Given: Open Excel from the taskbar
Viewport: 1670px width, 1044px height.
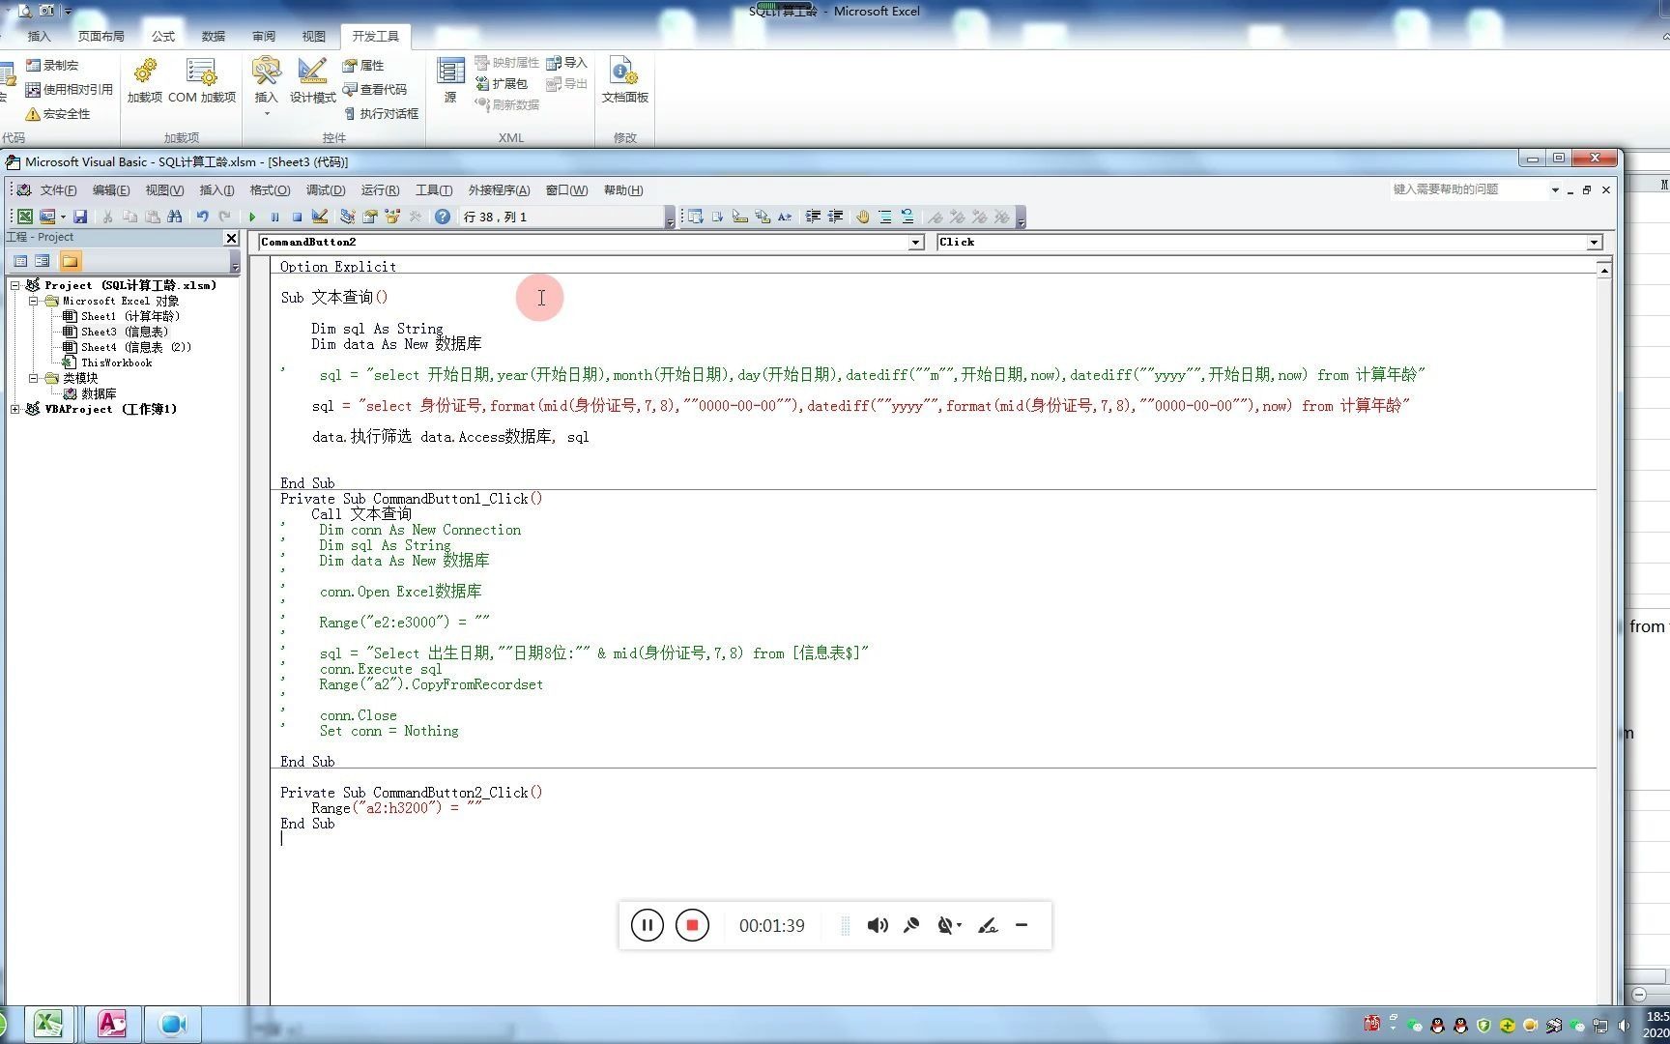Looking at the screenshot, I should pos(49,1024).
